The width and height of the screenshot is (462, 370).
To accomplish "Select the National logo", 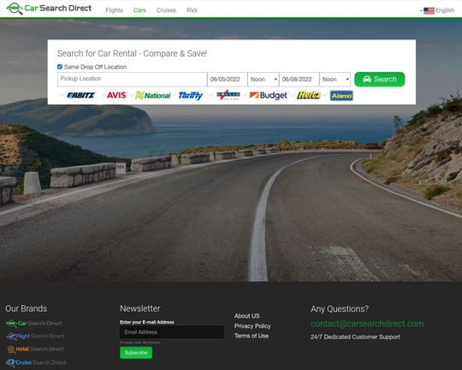I will [153, 95].
